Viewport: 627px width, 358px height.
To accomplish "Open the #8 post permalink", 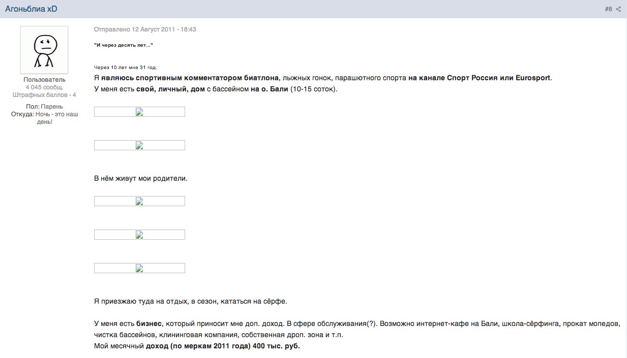I will [608, 9].
